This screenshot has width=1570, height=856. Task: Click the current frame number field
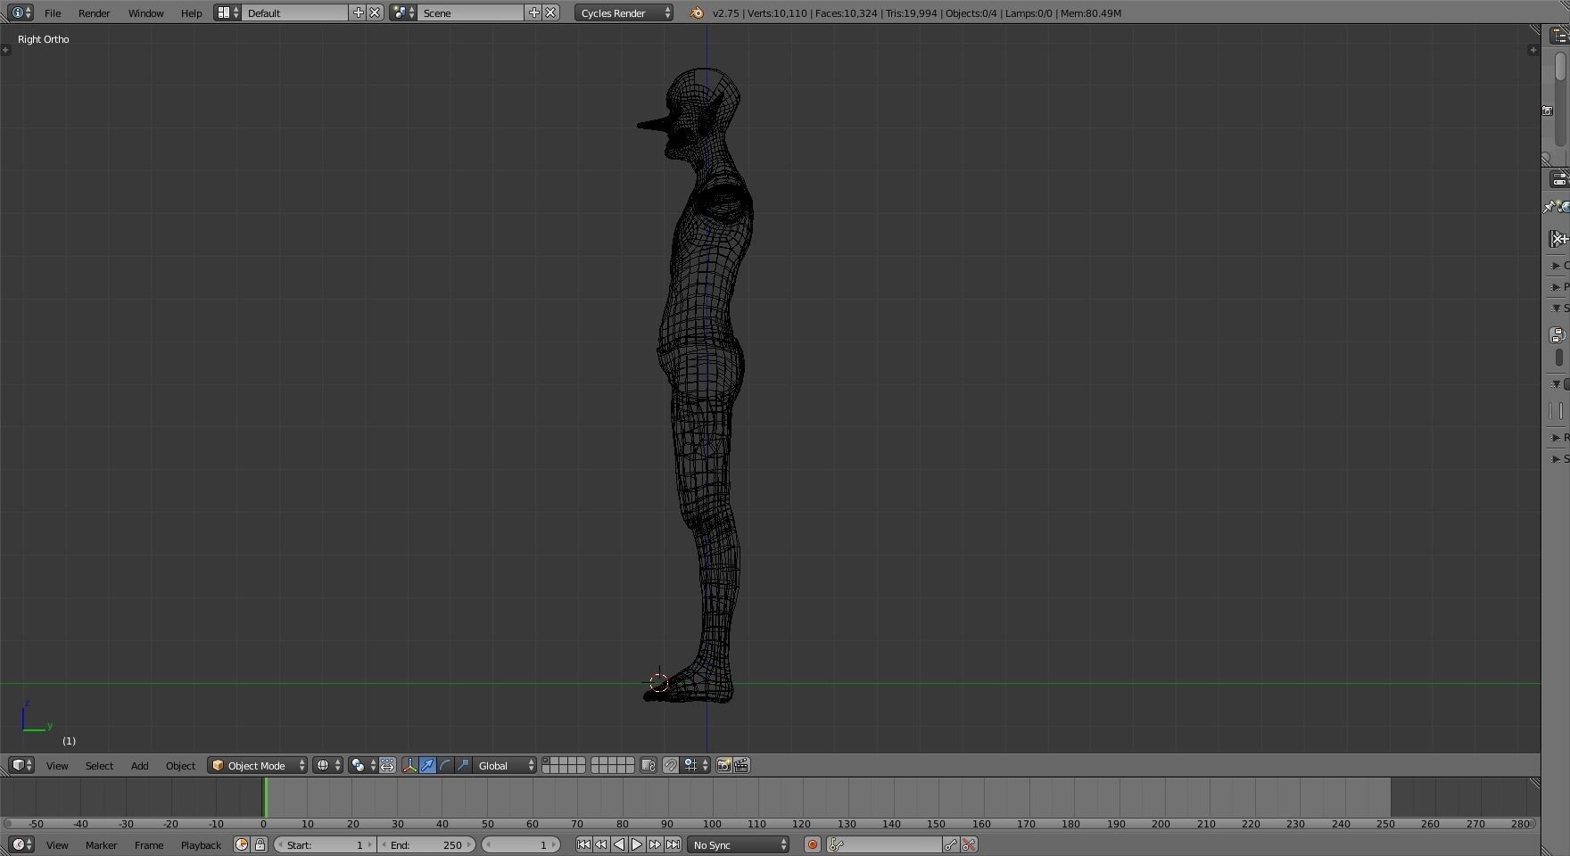point(521,844)
